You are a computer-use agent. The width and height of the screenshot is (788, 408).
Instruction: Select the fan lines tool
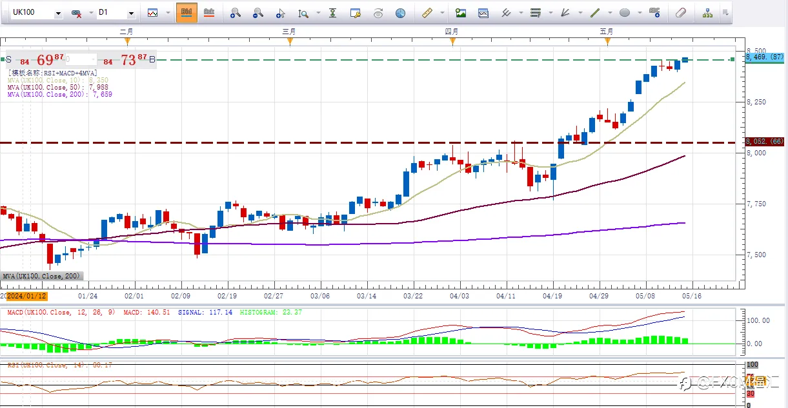(565, 13)
